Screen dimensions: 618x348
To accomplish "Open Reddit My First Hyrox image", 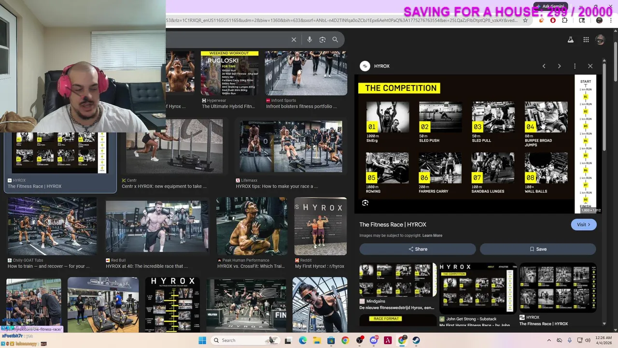I will tap(321, 226).
